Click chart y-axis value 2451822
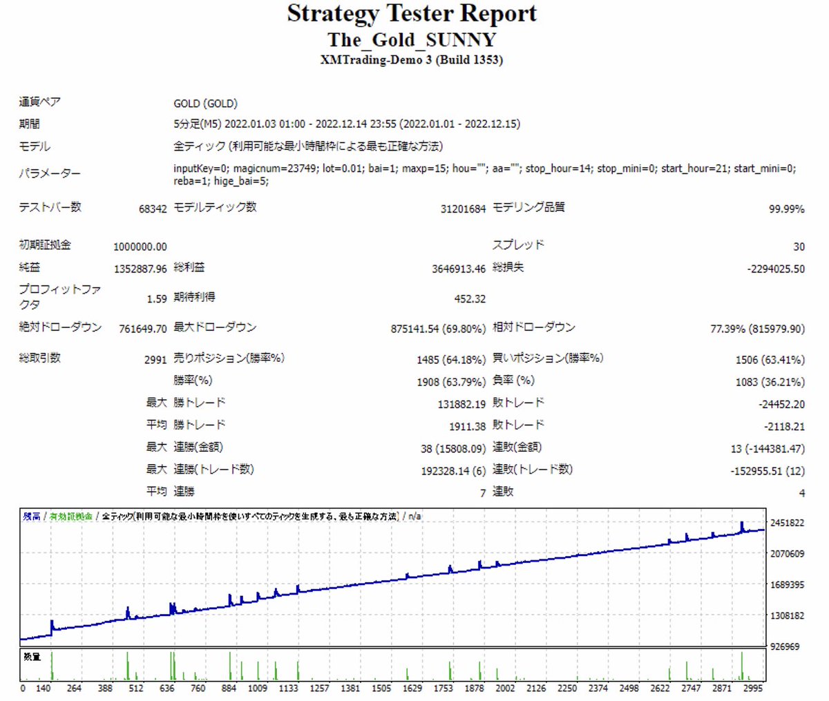The image size is (829, 701). pyautogui.click(x=787, y=523)
